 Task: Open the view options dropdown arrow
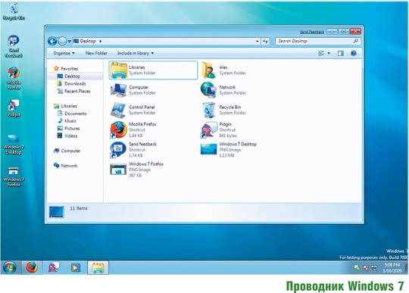pos(329,53)
